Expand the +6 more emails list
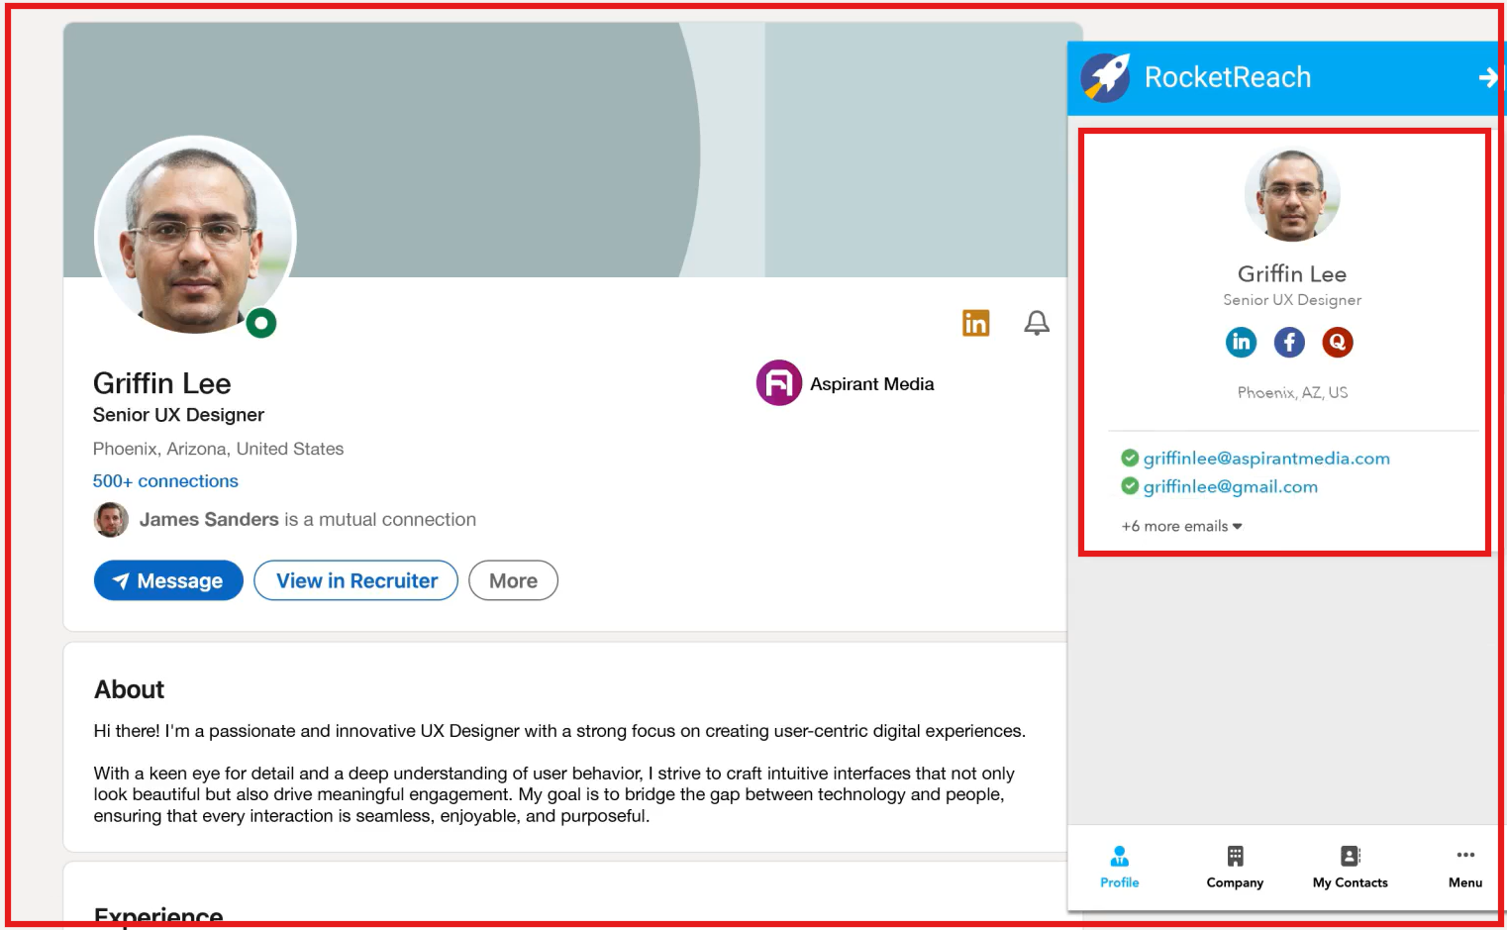 tap(1180, 526)
